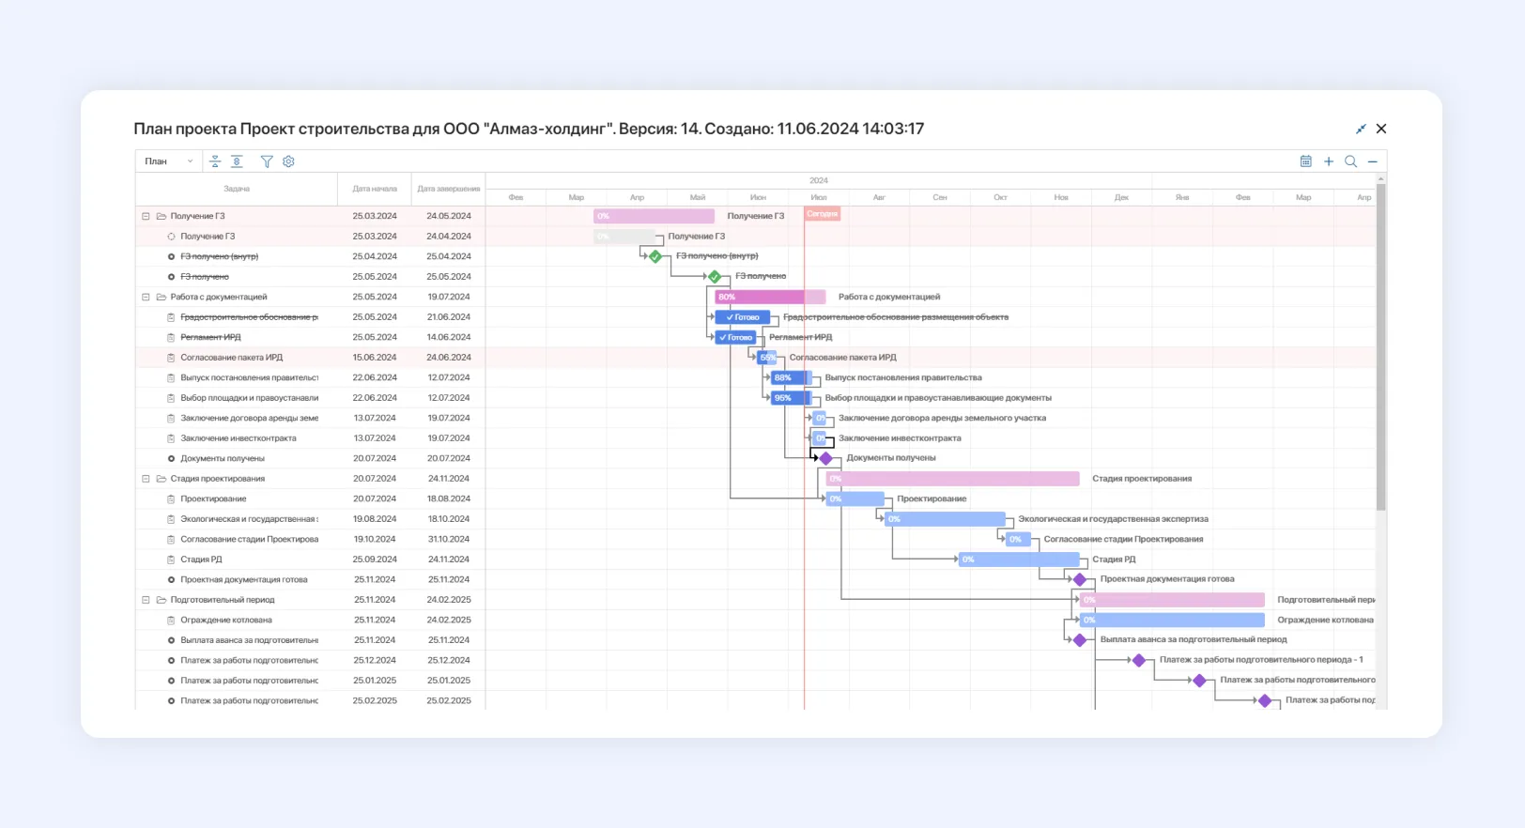Click the collapse all tasks icon
Screen dimensions: 1525x828
215,161
